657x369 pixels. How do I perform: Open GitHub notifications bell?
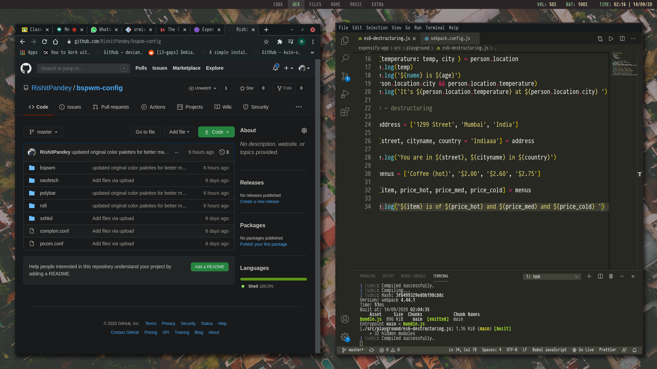[275, 68]
